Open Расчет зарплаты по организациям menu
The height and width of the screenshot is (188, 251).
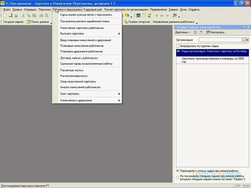(x=126, y=10)
